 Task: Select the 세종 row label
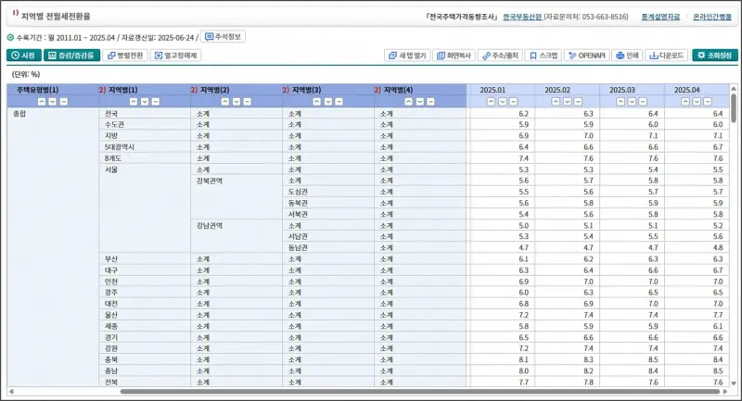pos(111,326)
